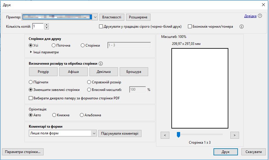Click Довідка help link

tap(250, 16)
